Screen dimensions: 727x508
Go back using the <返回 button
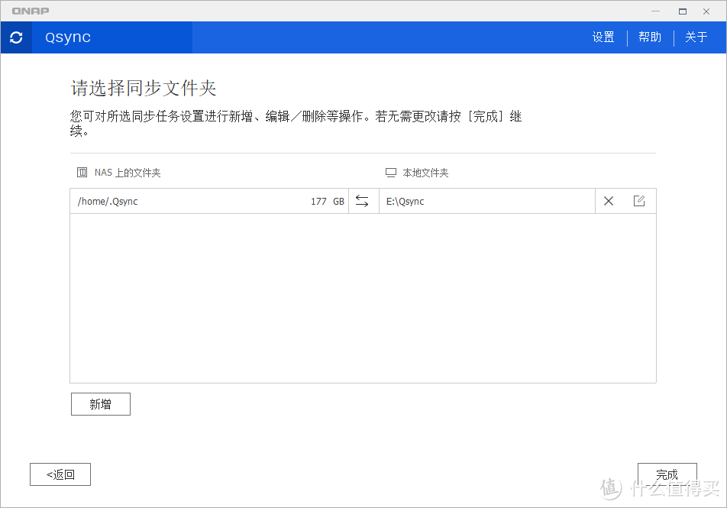[x=60, y=474]
